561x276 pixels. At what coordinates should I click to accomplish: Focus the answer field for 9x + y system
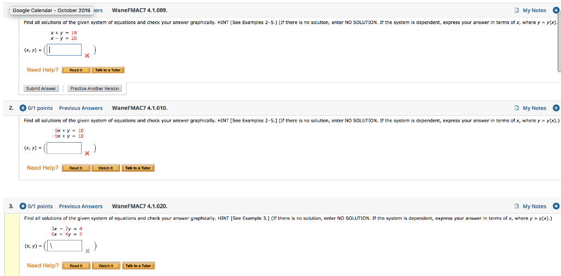pyautogui.click(x=64, y=148)
